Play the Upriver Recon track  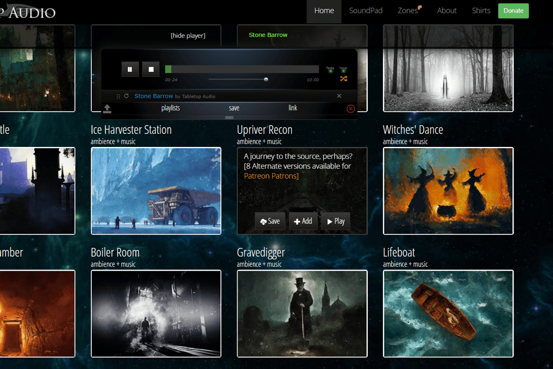(335, 221)
